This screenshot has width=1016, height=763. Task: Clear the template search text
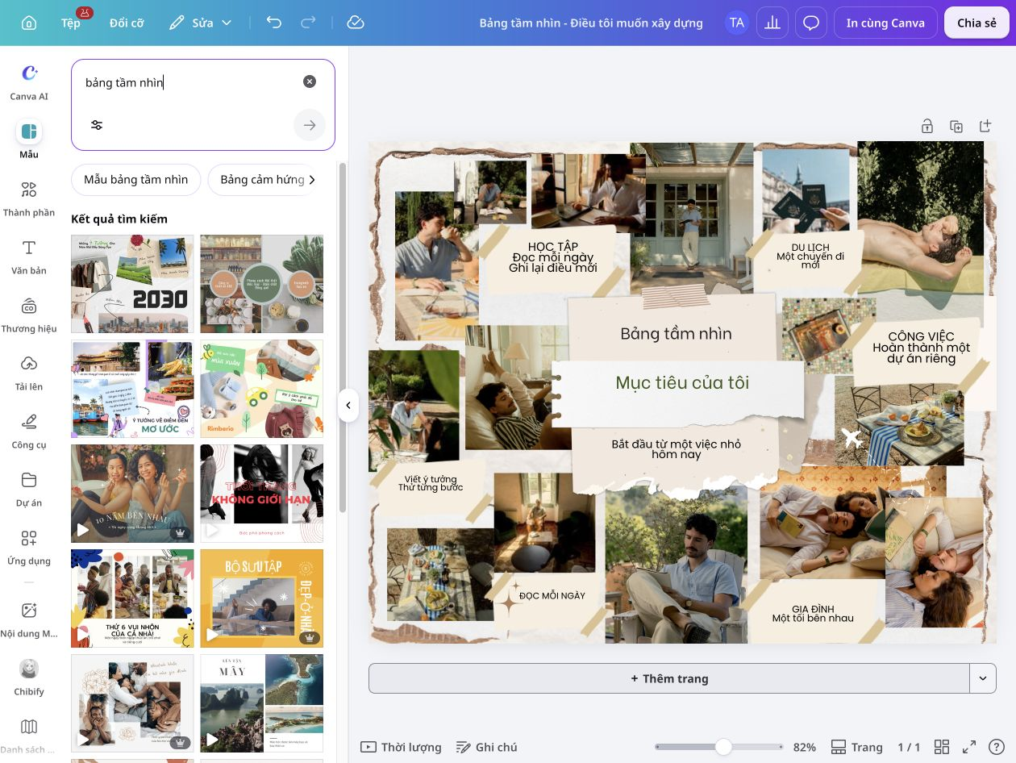pos(310,81)
